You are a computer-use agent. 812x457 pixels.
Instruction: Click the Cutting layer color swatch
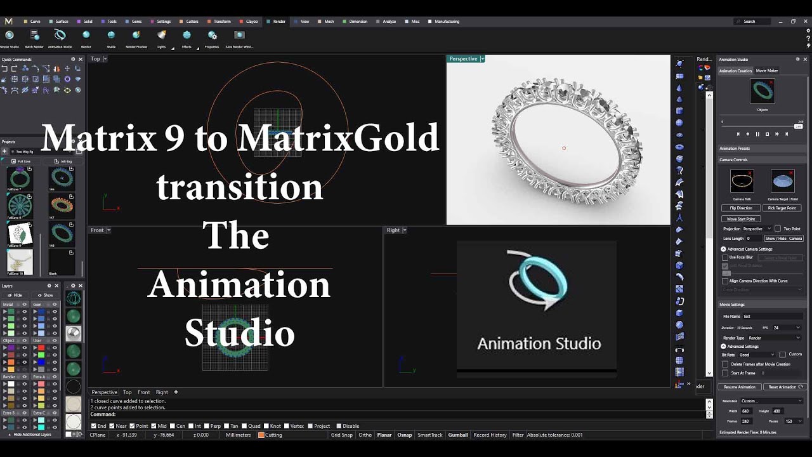point(261,435)
